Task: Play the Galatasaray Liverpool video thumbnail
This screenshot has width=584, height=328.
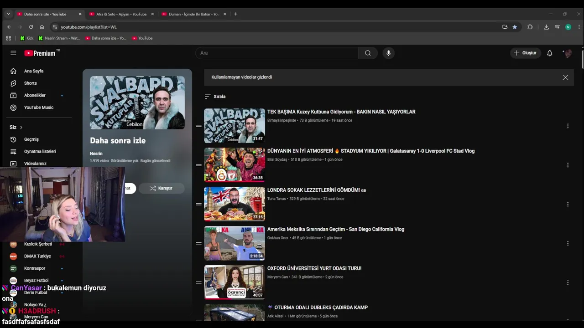Action: pyautogui.click(x=235, y=165)
